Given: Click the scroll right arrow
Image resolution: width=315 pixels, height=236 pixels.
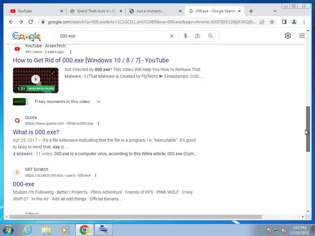Looking at the screenshot, I should click(x=303, y=217).
